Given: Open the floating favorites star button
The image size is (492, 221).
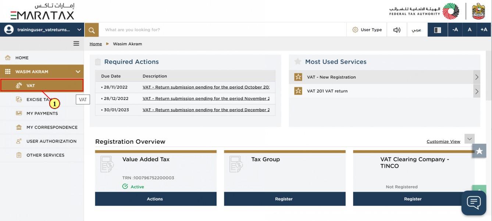Looking at the screenshot, I should pos(479,151).
